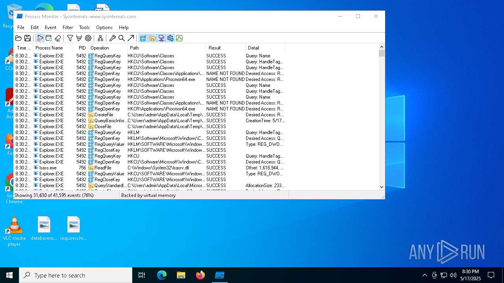This screenshot has height=283, width=504.
Task: Open Task View on the taskbar
Action: point(142,275)
